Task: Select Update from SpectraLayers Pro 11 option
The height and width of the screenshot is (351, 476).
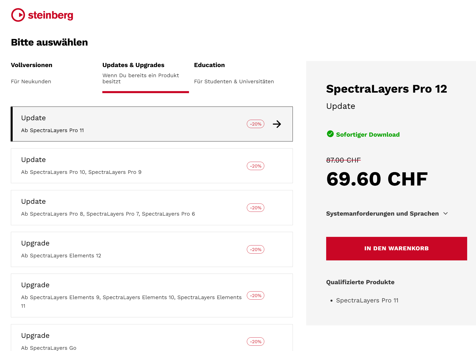Action: point(152,124)
